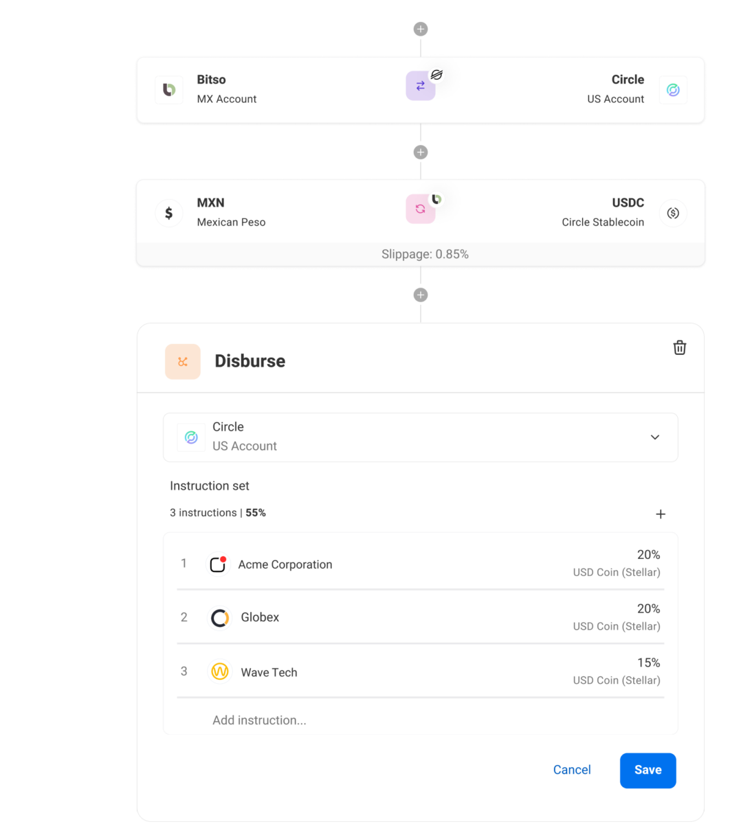741x824 pixels.
Task: Click the MXN dollar sign icon
Action: coord(169,213)
